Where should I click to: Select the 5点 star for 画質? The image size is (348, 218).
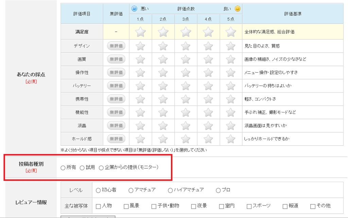tap(231, 59)
